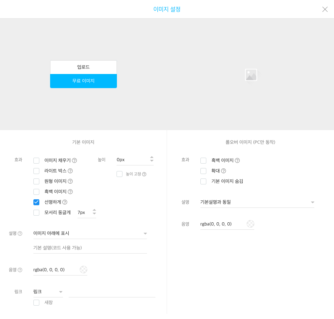Click the 기본 이미지 section heading

(x=83, y=142)
